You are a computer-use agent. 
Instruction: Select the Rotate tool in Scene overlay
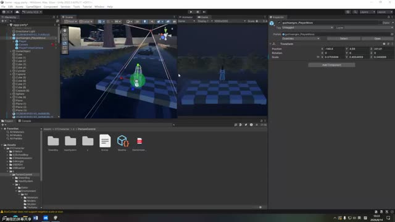click(x=65, y=39)
